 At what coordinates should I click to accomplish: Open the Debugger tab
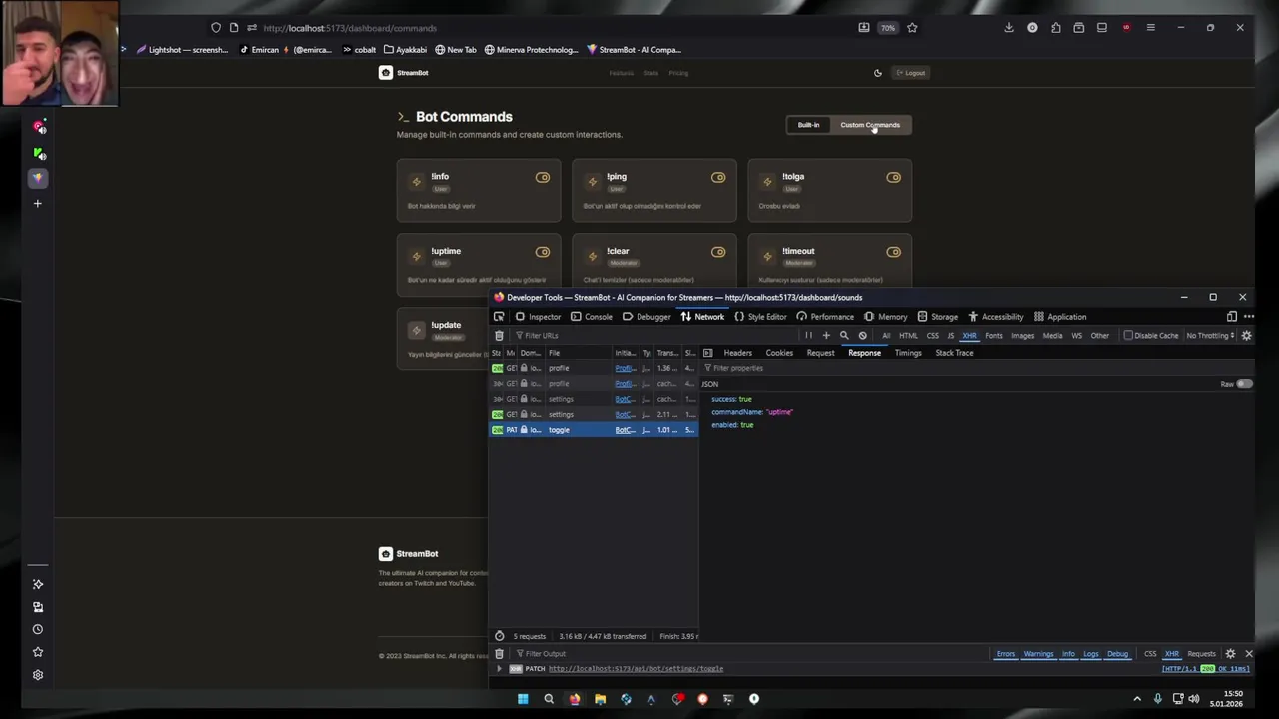(646, 317)
